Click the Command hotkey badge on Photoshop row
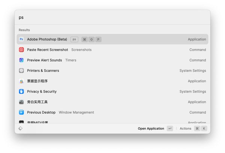 [x=84, y=39]
